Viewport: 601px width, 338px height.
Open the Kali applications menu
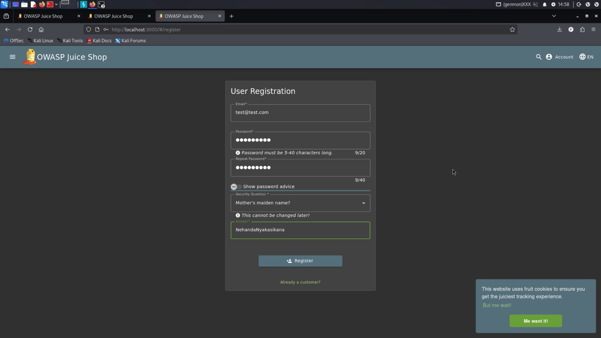click(x=5, y=4)
